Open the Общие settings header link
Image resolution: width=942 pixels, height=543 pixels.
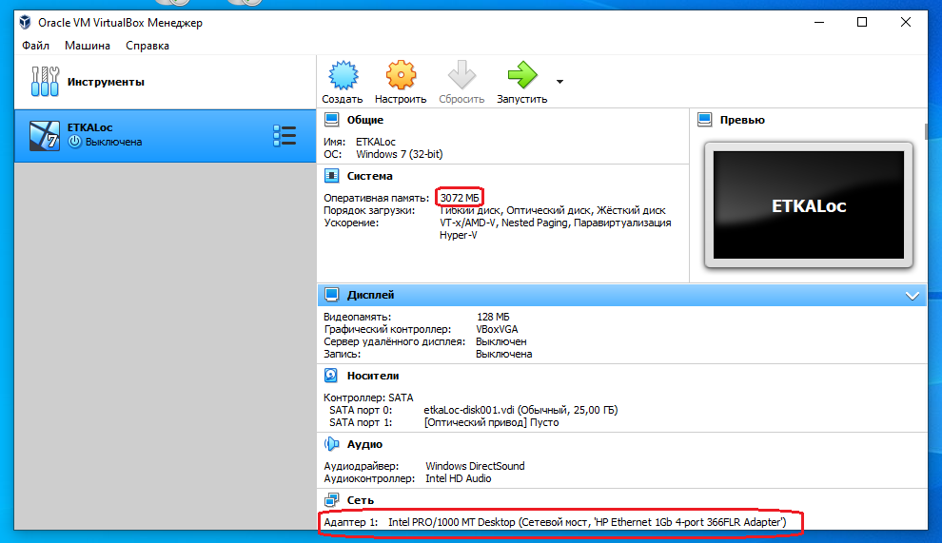click(364, 120)
